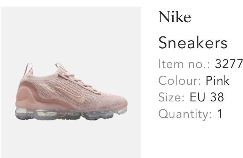Click the empty grey area above the shoe

[71, 34]
